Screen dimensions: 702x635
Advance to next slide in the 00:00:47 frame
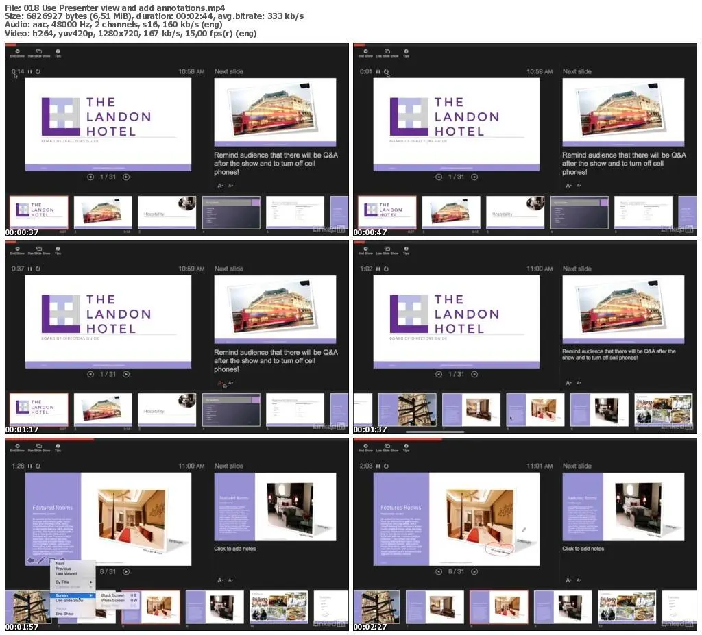[x=474, y=177]
